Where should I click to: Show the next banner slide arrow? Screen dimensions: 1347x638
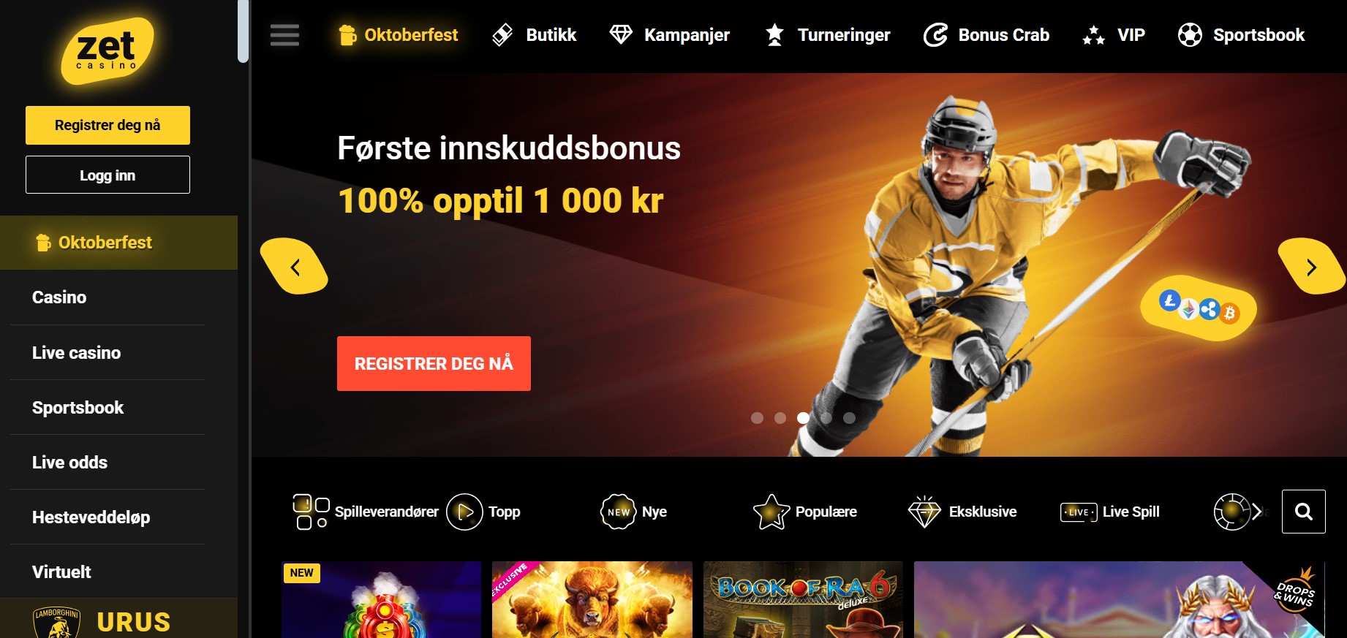coord(1311,267)
